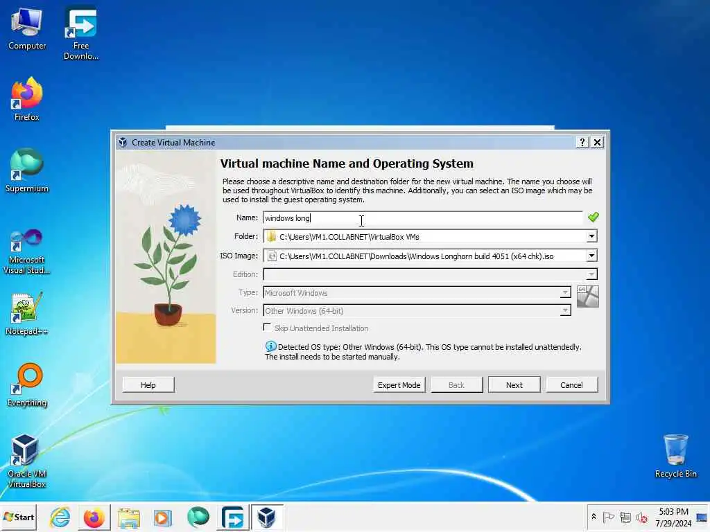Open the Recycle Bin
Screen dimensions: 710x532
(675, 456)
